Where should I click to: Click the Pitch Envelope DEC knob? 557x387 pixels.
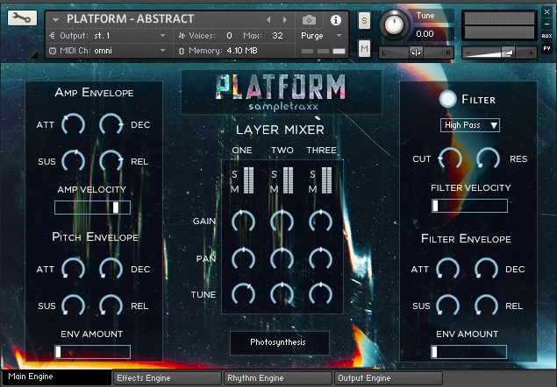click(x=111, y=269)
